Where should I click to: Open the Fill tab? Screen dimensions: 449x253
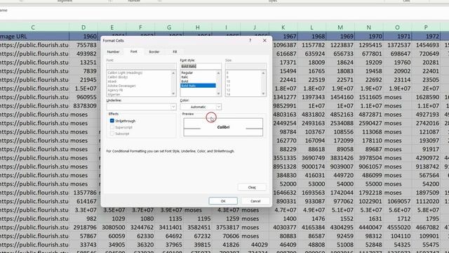[x=175, y=52]
